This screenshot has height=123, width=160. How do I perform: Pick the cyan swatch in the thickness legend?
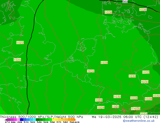pos(34,119)
